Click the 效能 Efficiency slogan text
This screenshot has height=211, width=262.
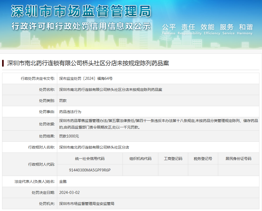[x=212, y=29]
